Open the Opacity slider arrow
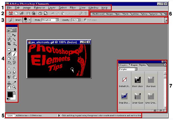This screenshot has height=120, width=173. pos(79,20)
